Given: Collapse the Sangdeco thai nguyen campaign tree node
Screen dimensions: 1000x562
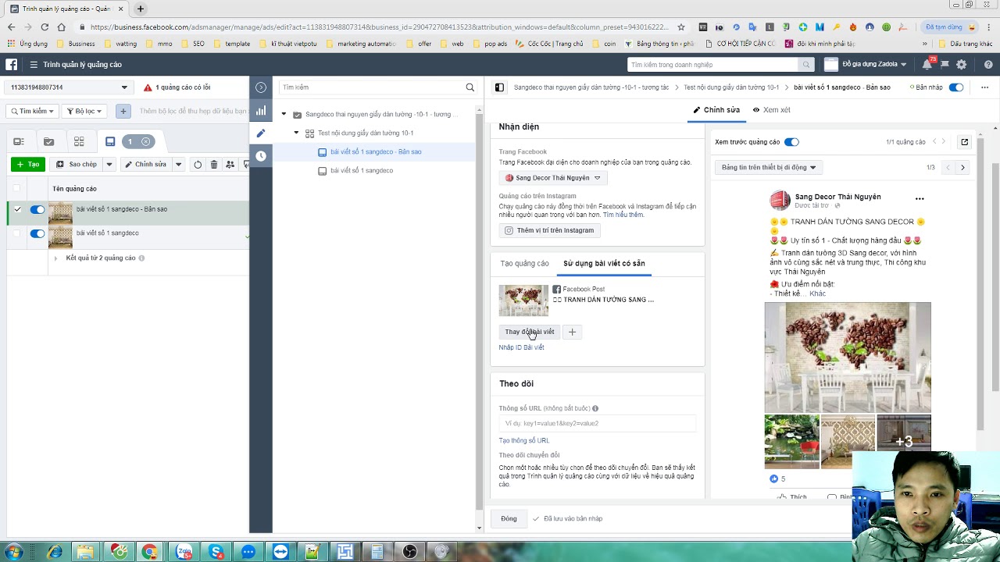Looking at the screenshot, I should coord(284,115).
